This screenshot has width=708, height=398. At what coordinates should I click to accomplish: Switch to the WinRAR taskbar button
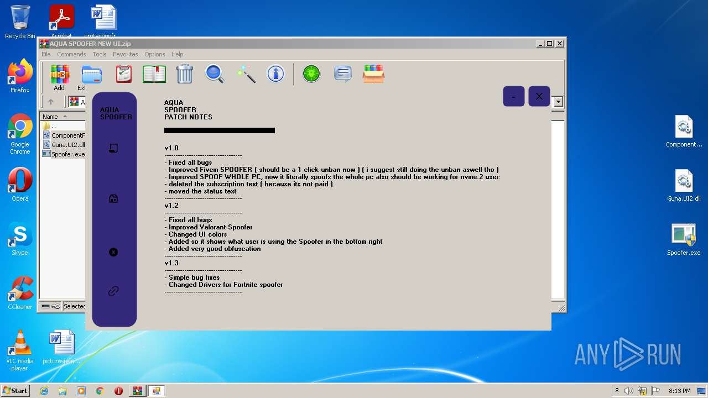[x=138, y=391]
